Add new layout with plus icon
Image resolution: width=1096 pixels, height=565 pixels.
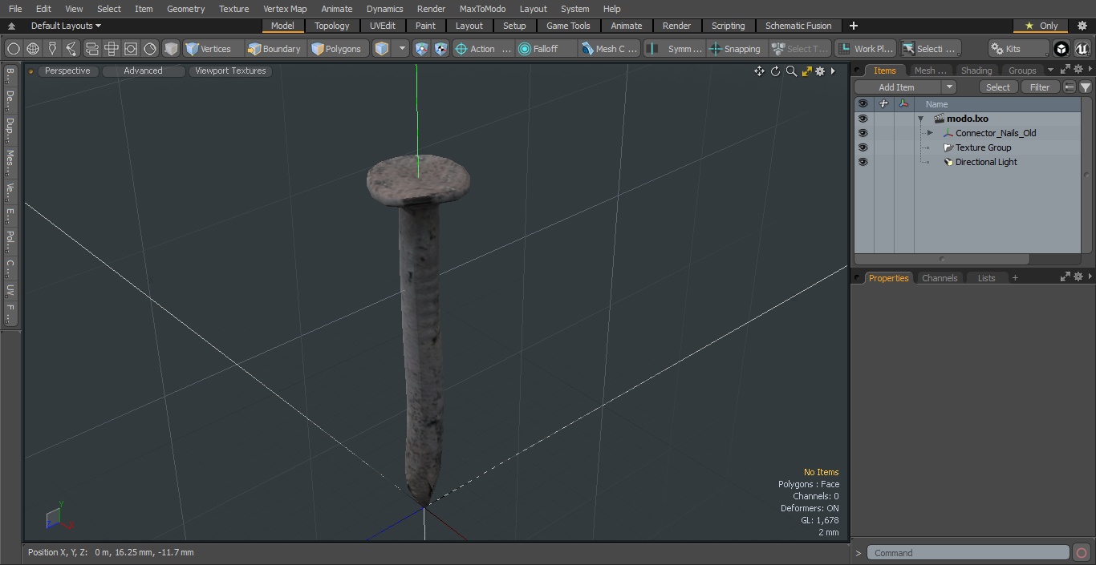[x=853, y=26]
